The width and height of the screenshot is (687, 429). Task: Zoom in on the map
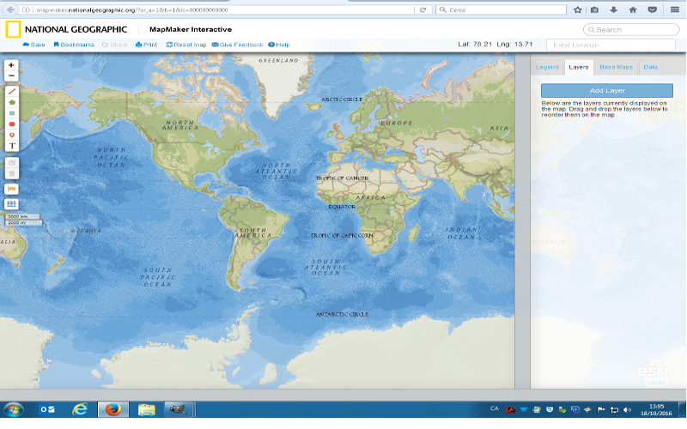[11, 65]
